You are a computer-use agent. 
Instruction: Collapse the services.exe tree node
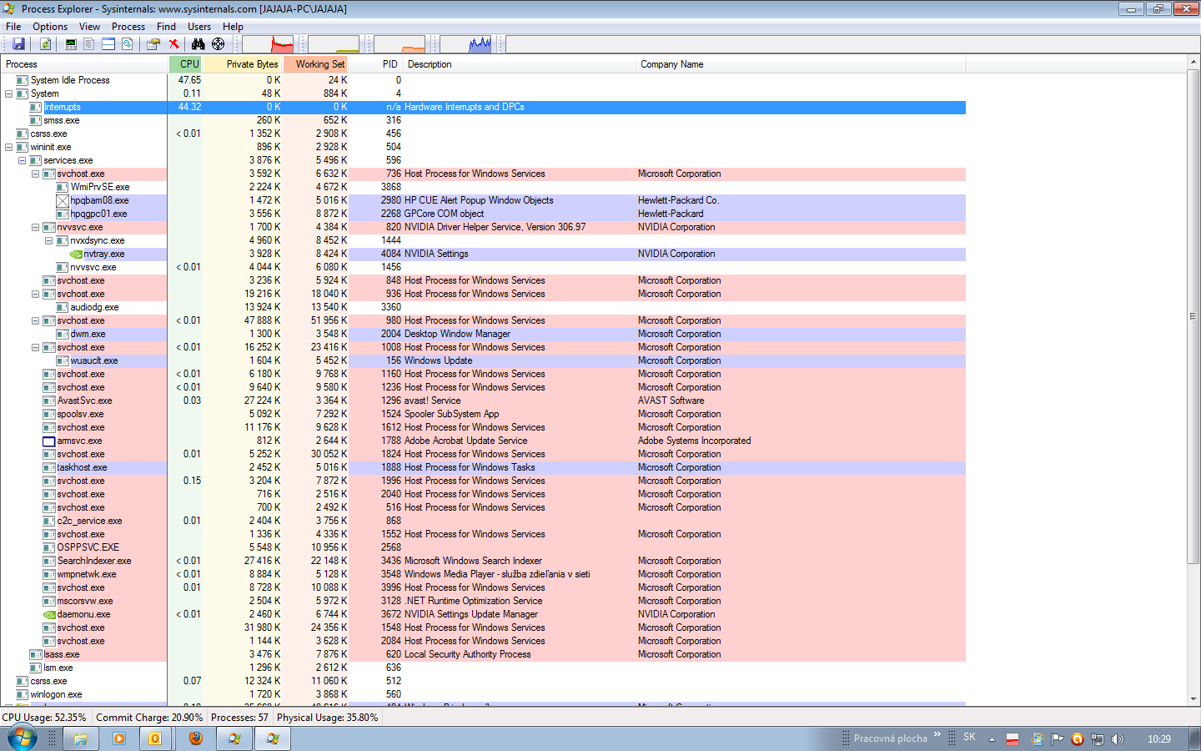tap(22, 160)
